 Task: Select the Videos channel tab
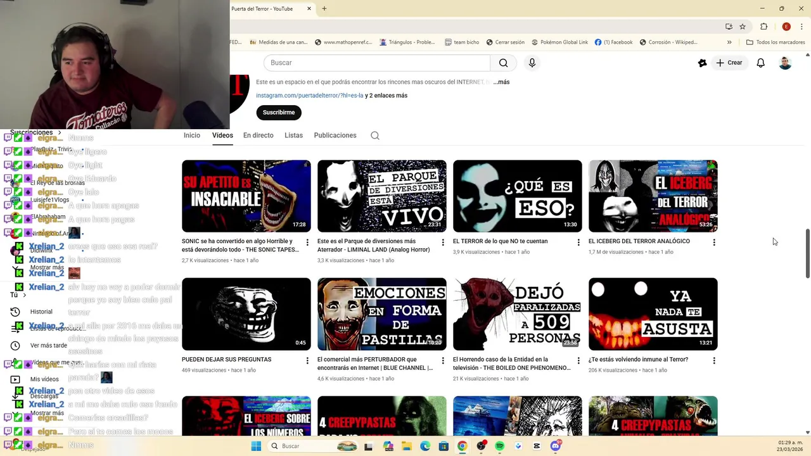pyautogui.click(x=222, y=136)
